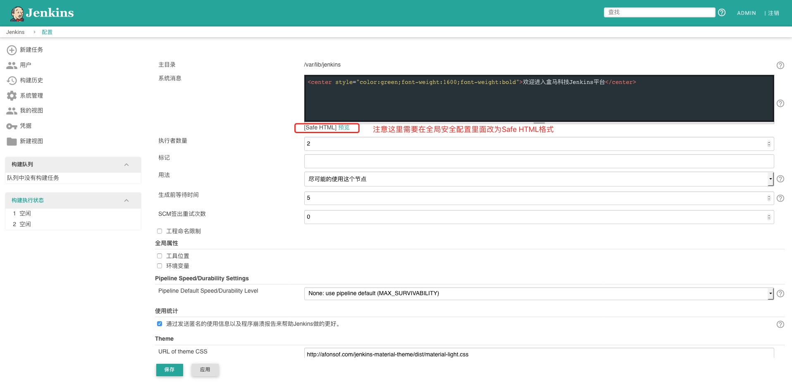792x382 pixels.
Task: Click the 注销 logout link
Action: click(x=774, y=13)
